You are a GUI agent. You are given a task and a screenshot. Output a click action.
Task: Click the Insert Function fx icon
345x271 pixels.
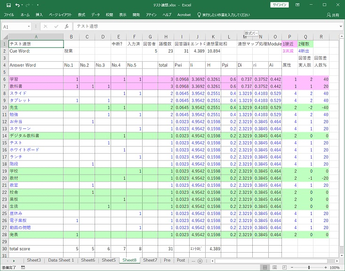click(x=66, y=27)
